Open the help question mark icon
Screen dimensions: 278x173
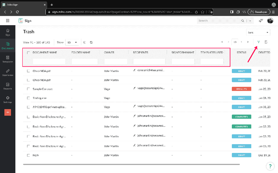coord(270,166)
